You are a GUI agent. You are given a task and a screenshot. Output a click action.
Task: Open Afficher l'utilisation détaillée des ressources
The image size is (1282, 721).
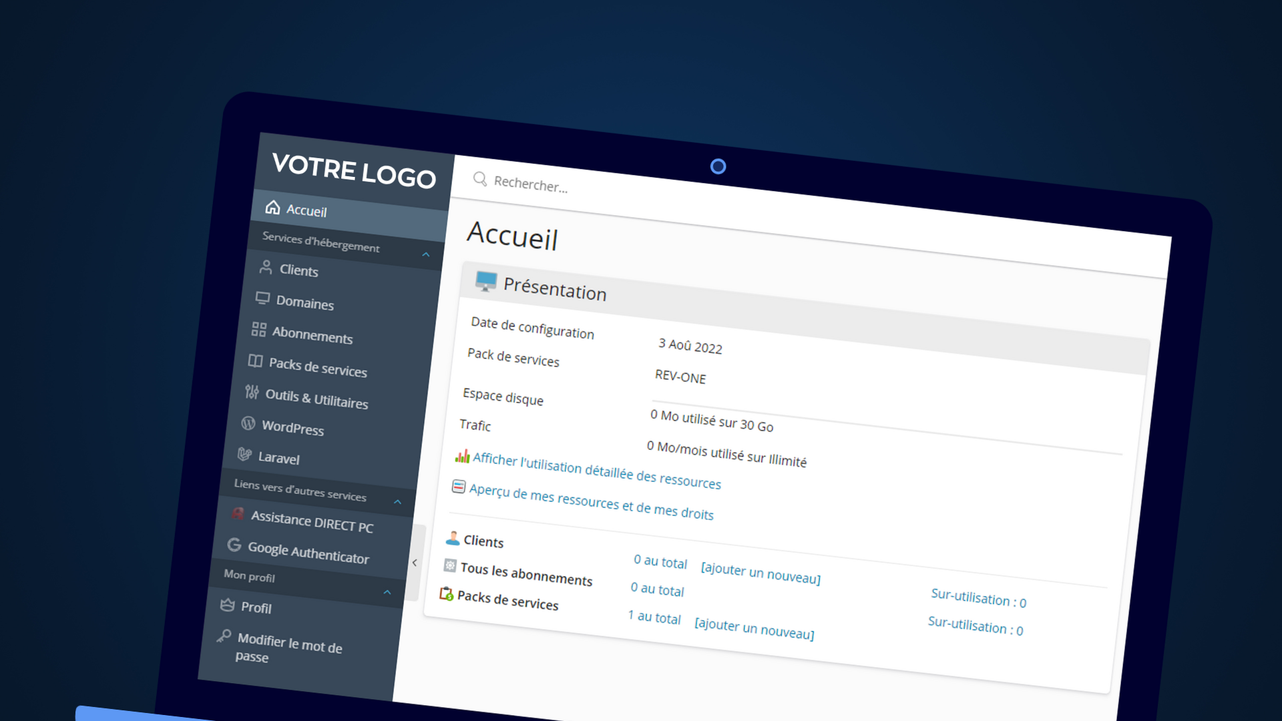point(596,471)
